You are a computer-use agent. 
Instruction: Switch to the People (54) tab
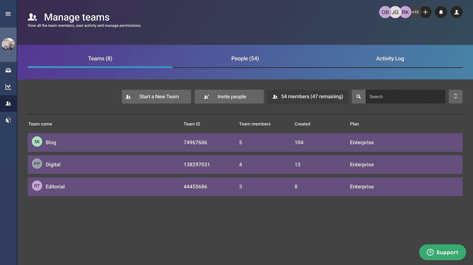coord(245,59)
